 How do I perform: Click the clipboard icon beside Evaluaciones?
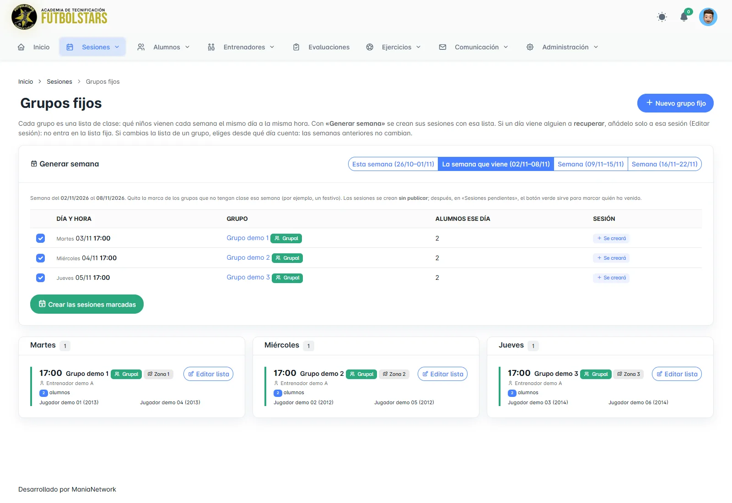tap(296, 47)
